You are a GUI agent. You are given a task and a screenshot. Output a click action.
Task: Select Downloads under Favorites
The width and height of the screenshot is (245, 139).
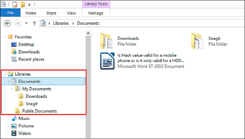click(x=29, y=52)
